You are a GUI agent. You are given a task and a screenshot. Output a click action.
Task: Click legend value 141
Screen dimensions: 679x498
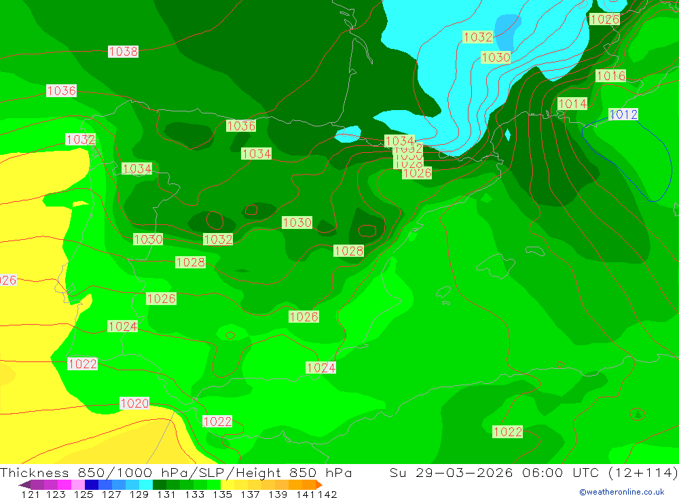(306, 495)
